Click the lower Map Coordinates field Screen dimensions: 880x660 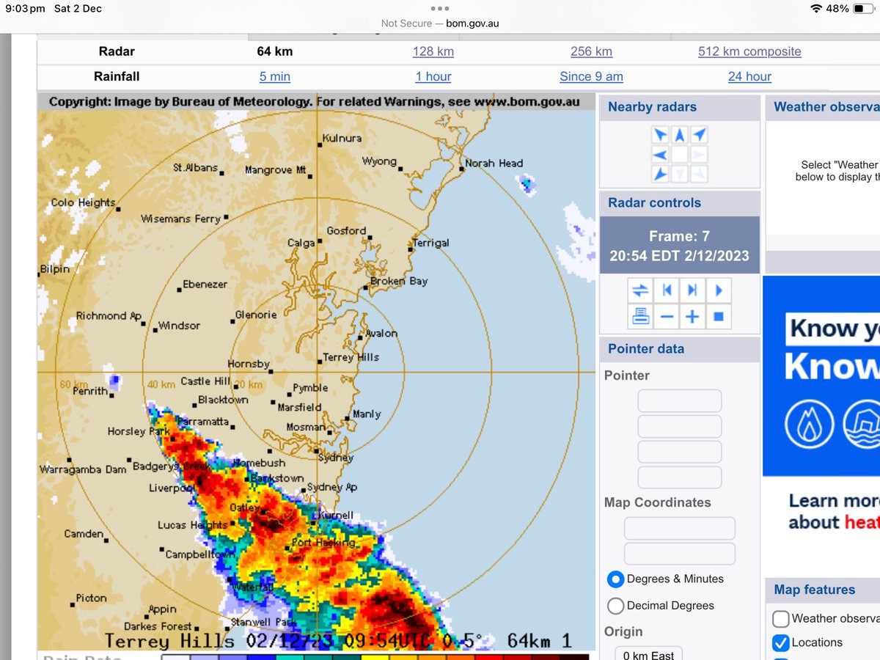tap(680, 554)
